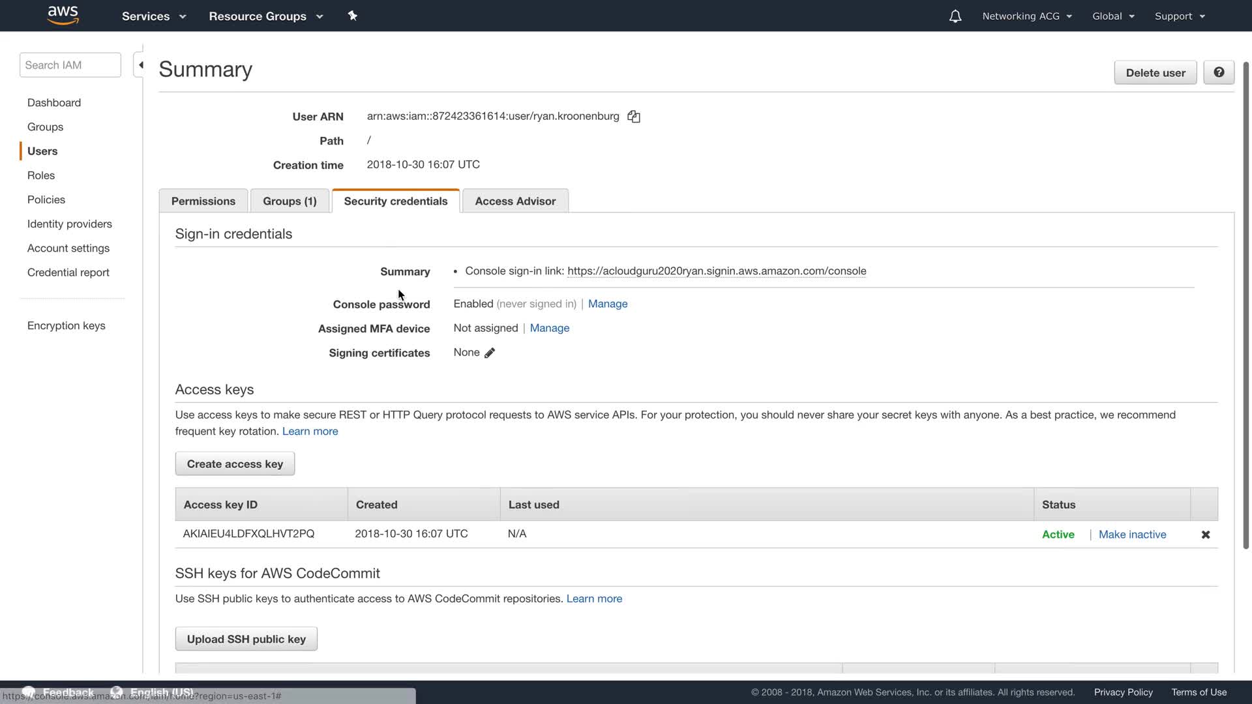
Task: Edit signing certificates with pencil icon
Action: pyautogui.click(x=490, y=353)
